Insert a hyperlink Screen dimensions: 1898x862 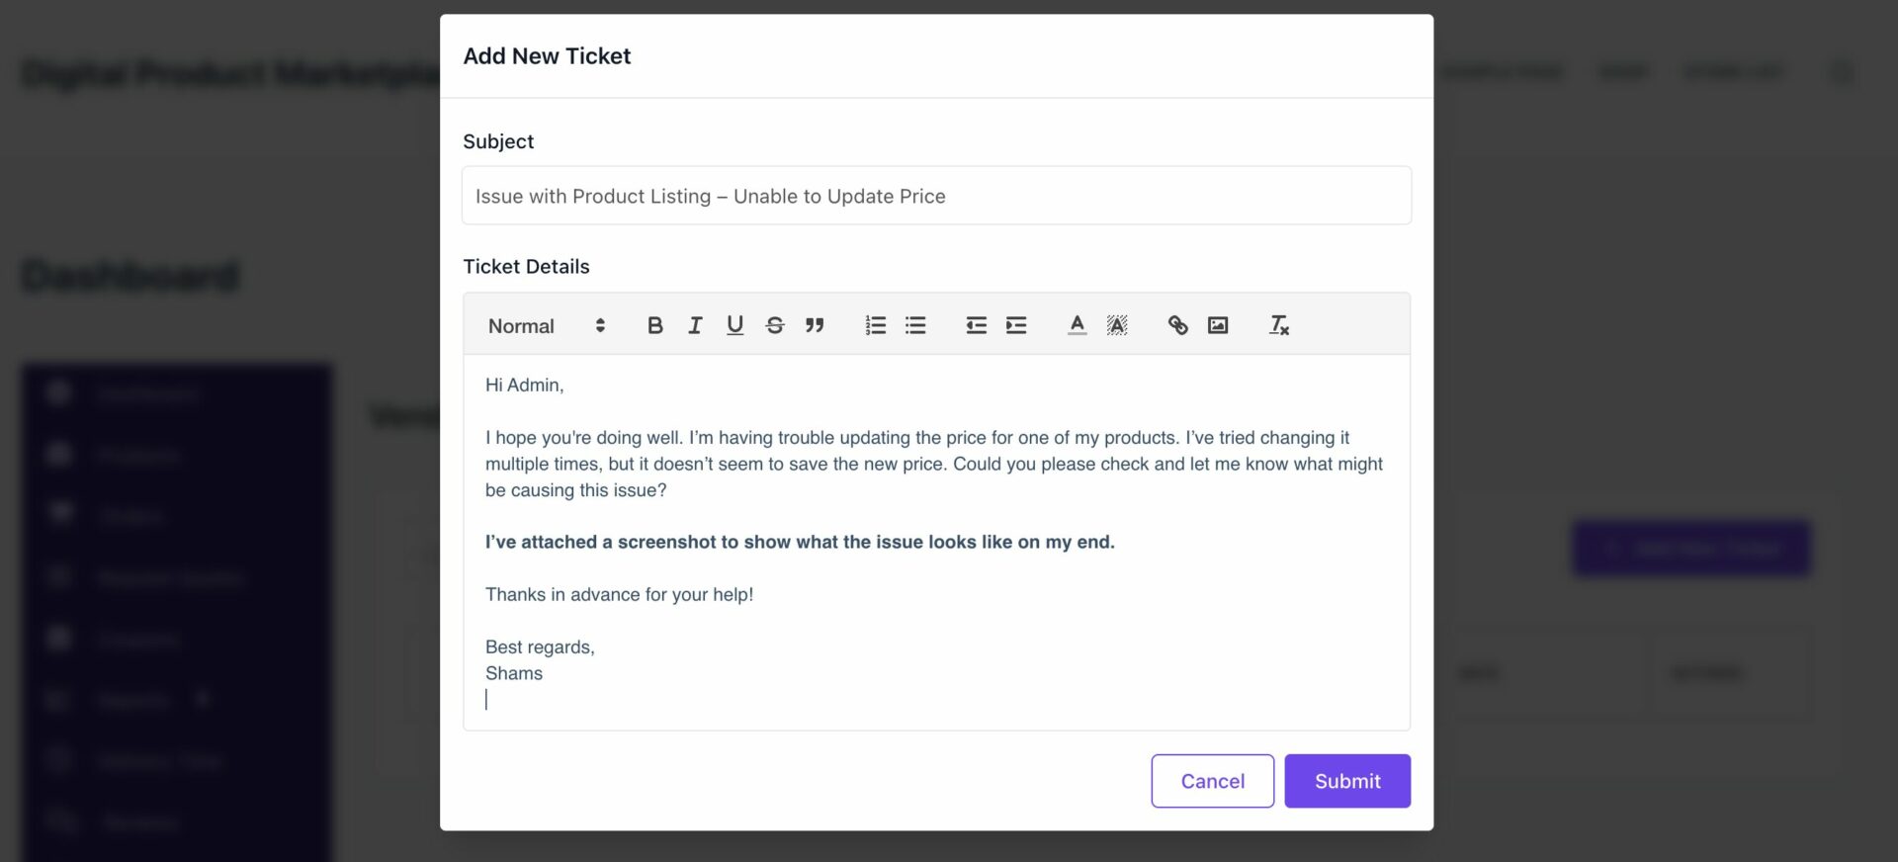point(1177,325)
